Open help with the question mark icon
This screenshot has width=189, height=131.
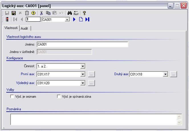click(84, 13)
